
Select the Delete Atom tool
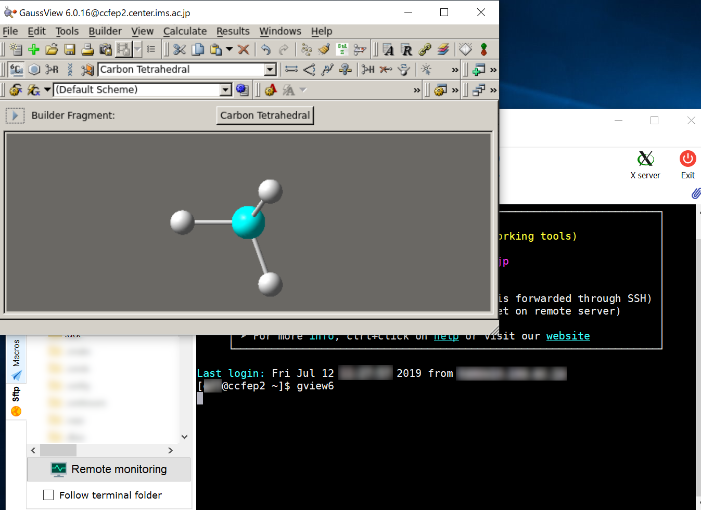pos(386,70)
